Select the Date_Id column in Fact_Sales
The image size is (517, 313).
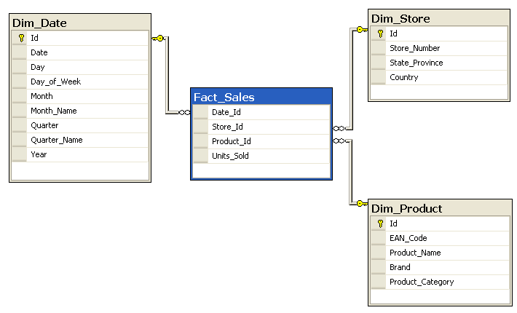(x=226, y=112)
